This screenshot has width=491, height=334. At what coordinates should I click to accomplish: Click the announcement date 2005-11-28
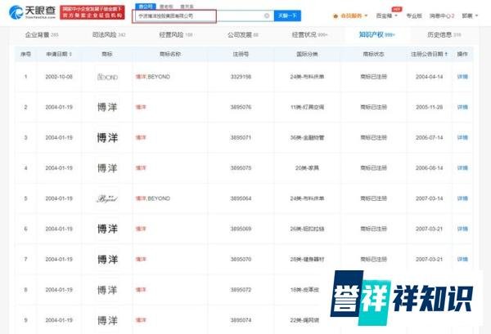[x=429, y=107]
